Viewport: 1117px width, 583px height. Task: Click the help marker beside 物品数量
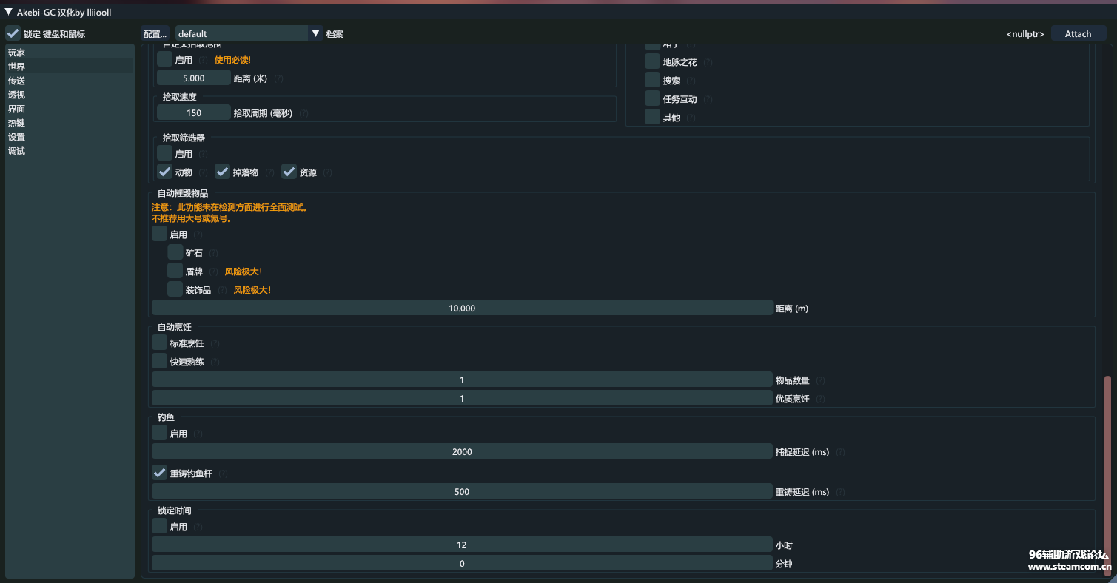click(x=821, y=381)
